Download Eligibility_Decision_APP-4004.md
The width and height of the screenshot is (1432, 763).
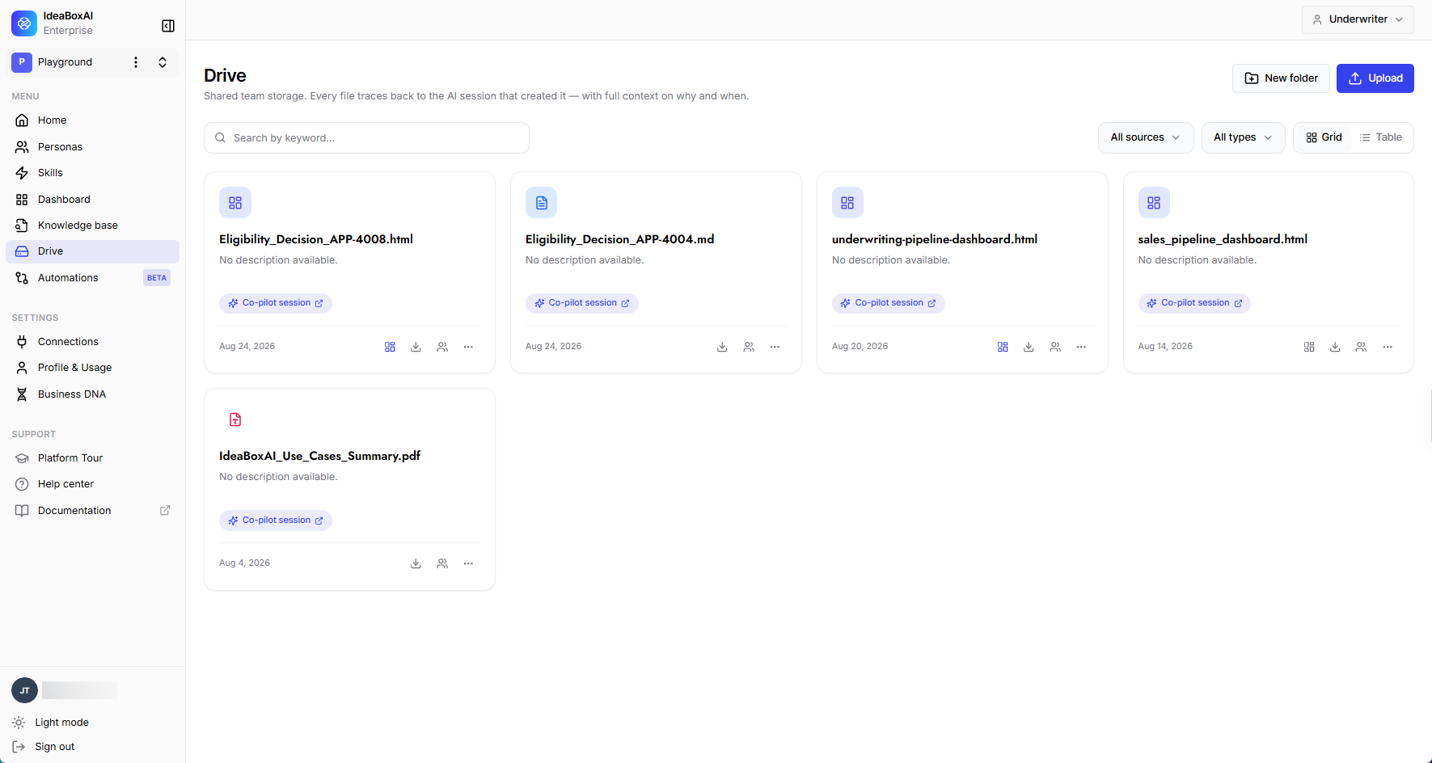(x=722, y=347)
